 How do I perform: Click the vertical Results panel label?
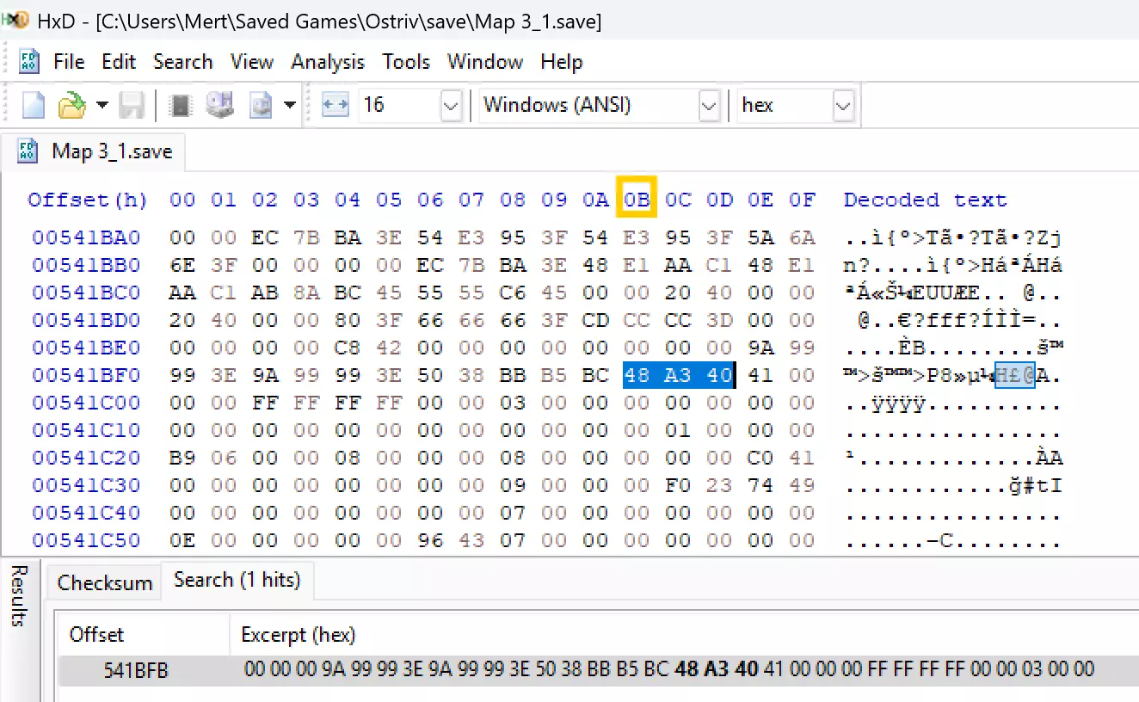[x=20, y=595]
